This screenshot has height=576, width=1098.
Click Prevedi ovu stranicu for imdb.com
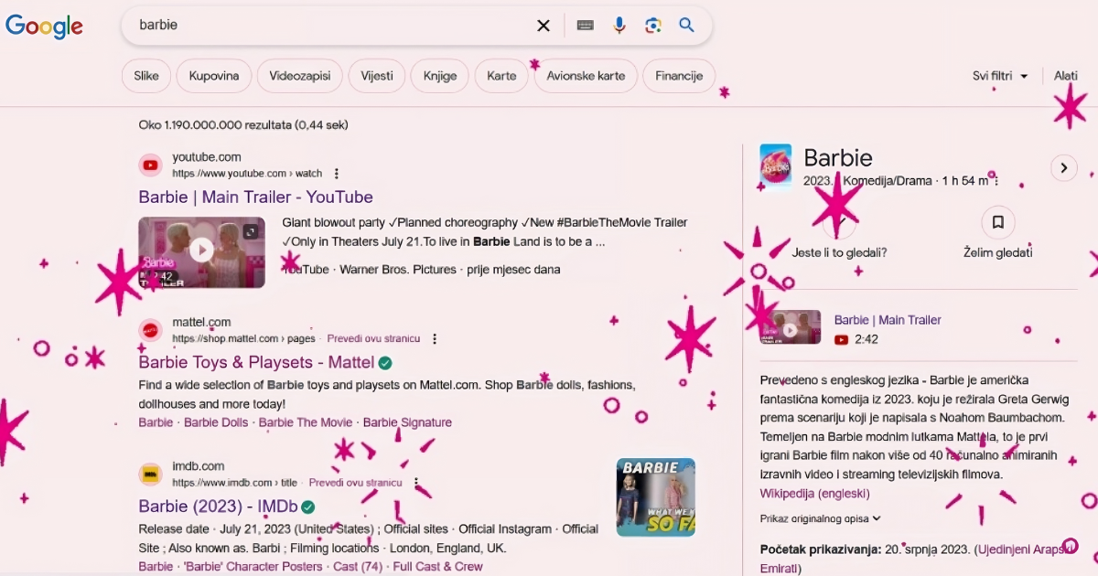click(355, 483)
